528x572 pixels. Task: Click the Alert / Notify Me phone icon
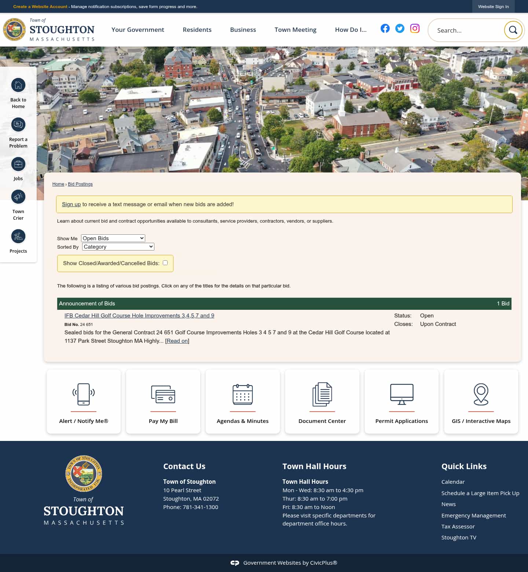[x=84, y=394]
